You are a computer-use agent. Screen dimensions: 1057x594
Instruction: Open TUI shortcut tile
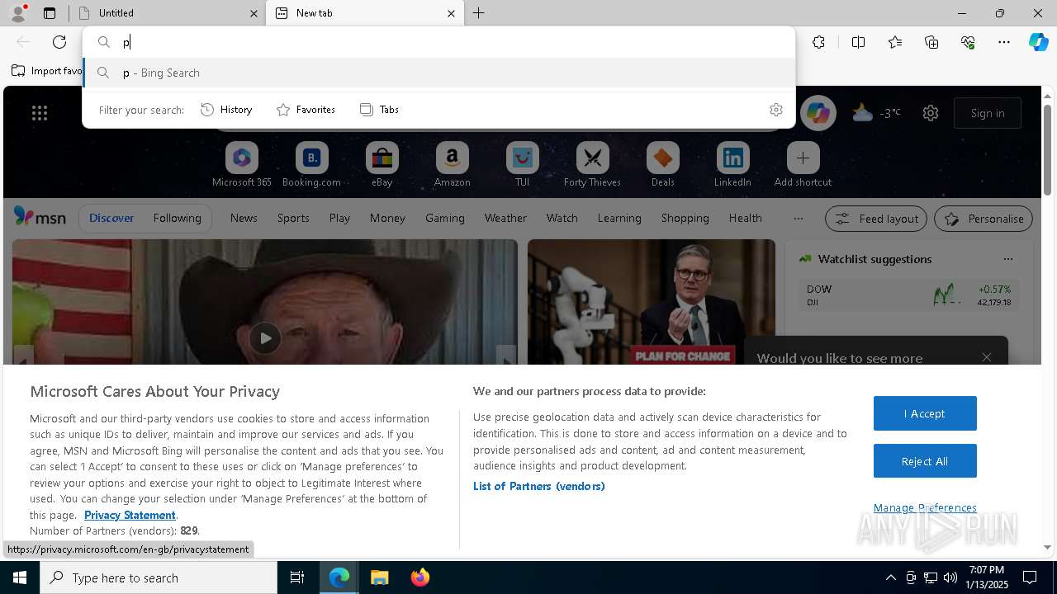pos(522,165)
